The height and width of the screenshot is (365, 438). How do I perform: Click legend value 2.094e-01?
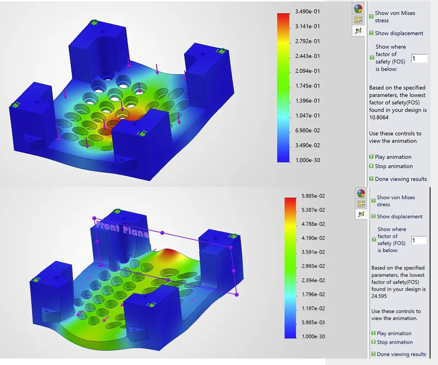(x=307, y=71)
